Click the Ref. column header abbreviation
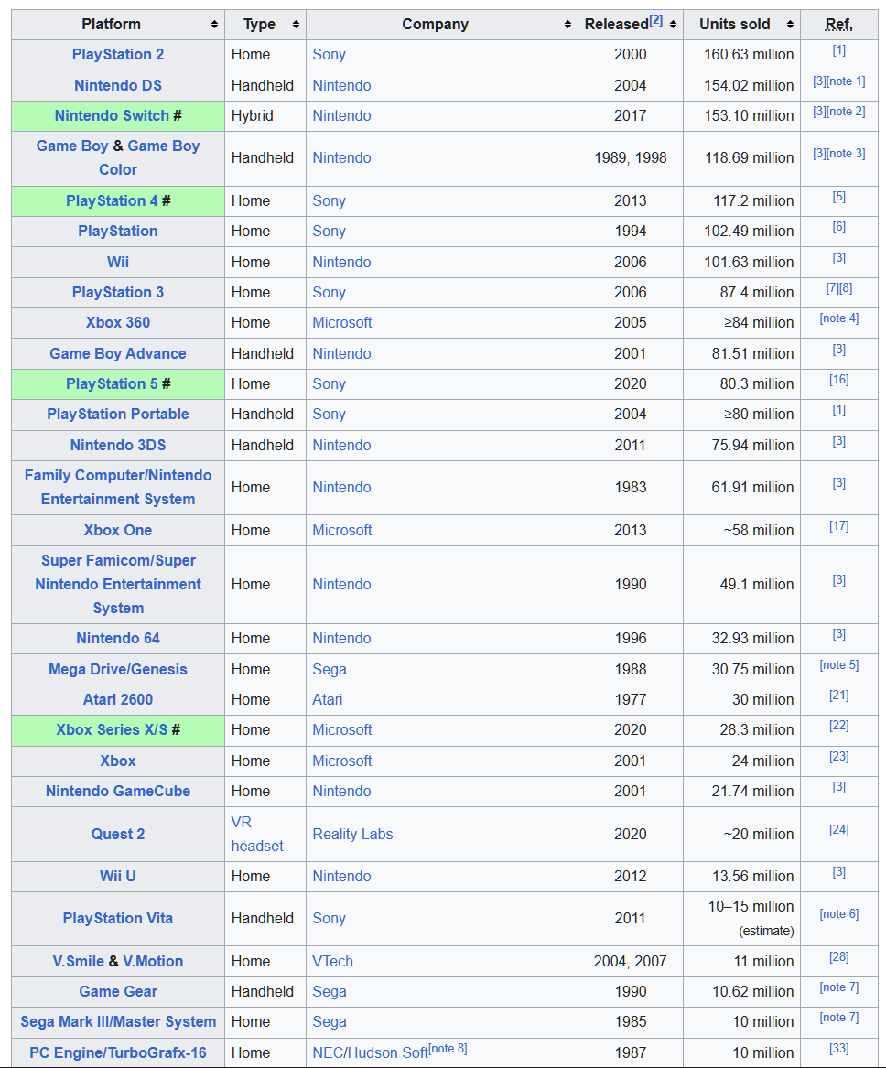886x1068 pixels. pyautogui.click(x=839, y=25)
